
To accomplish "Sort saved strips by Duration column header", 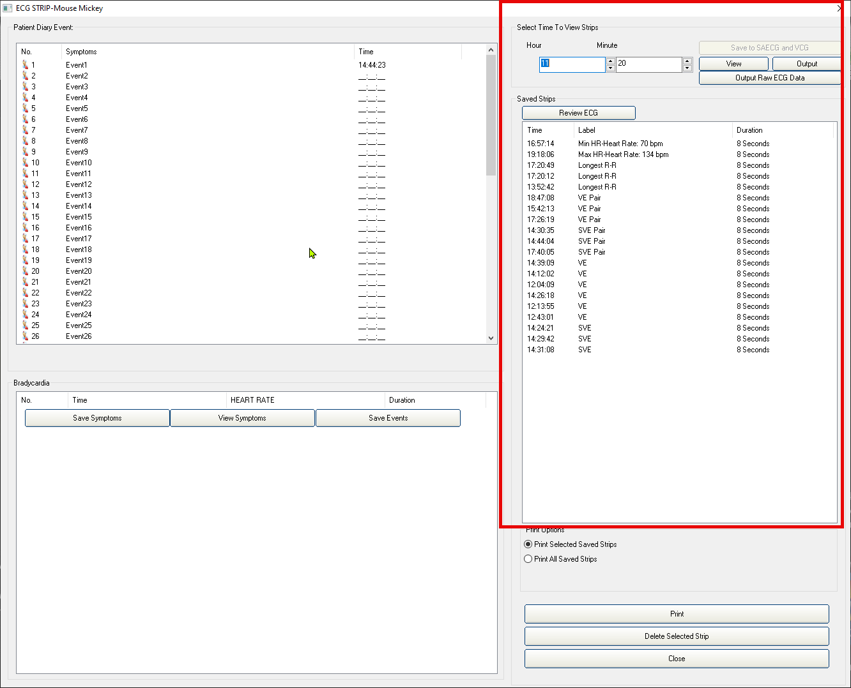I will pos(749,130).
